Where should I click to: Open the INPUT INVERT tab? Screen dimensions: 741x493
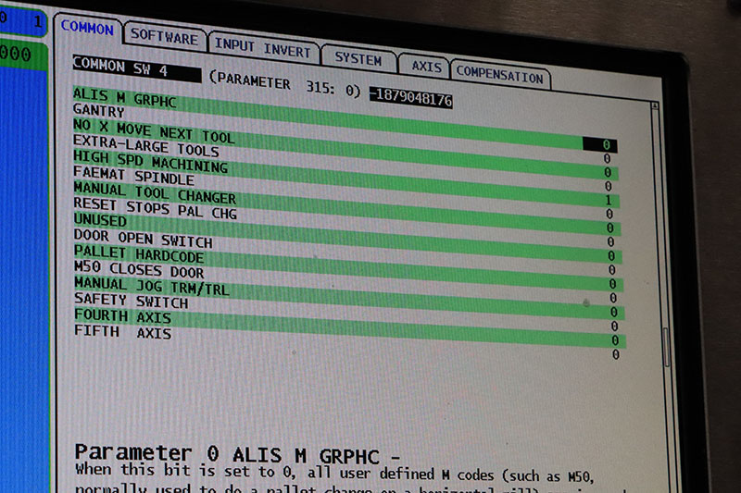point(263,48)
